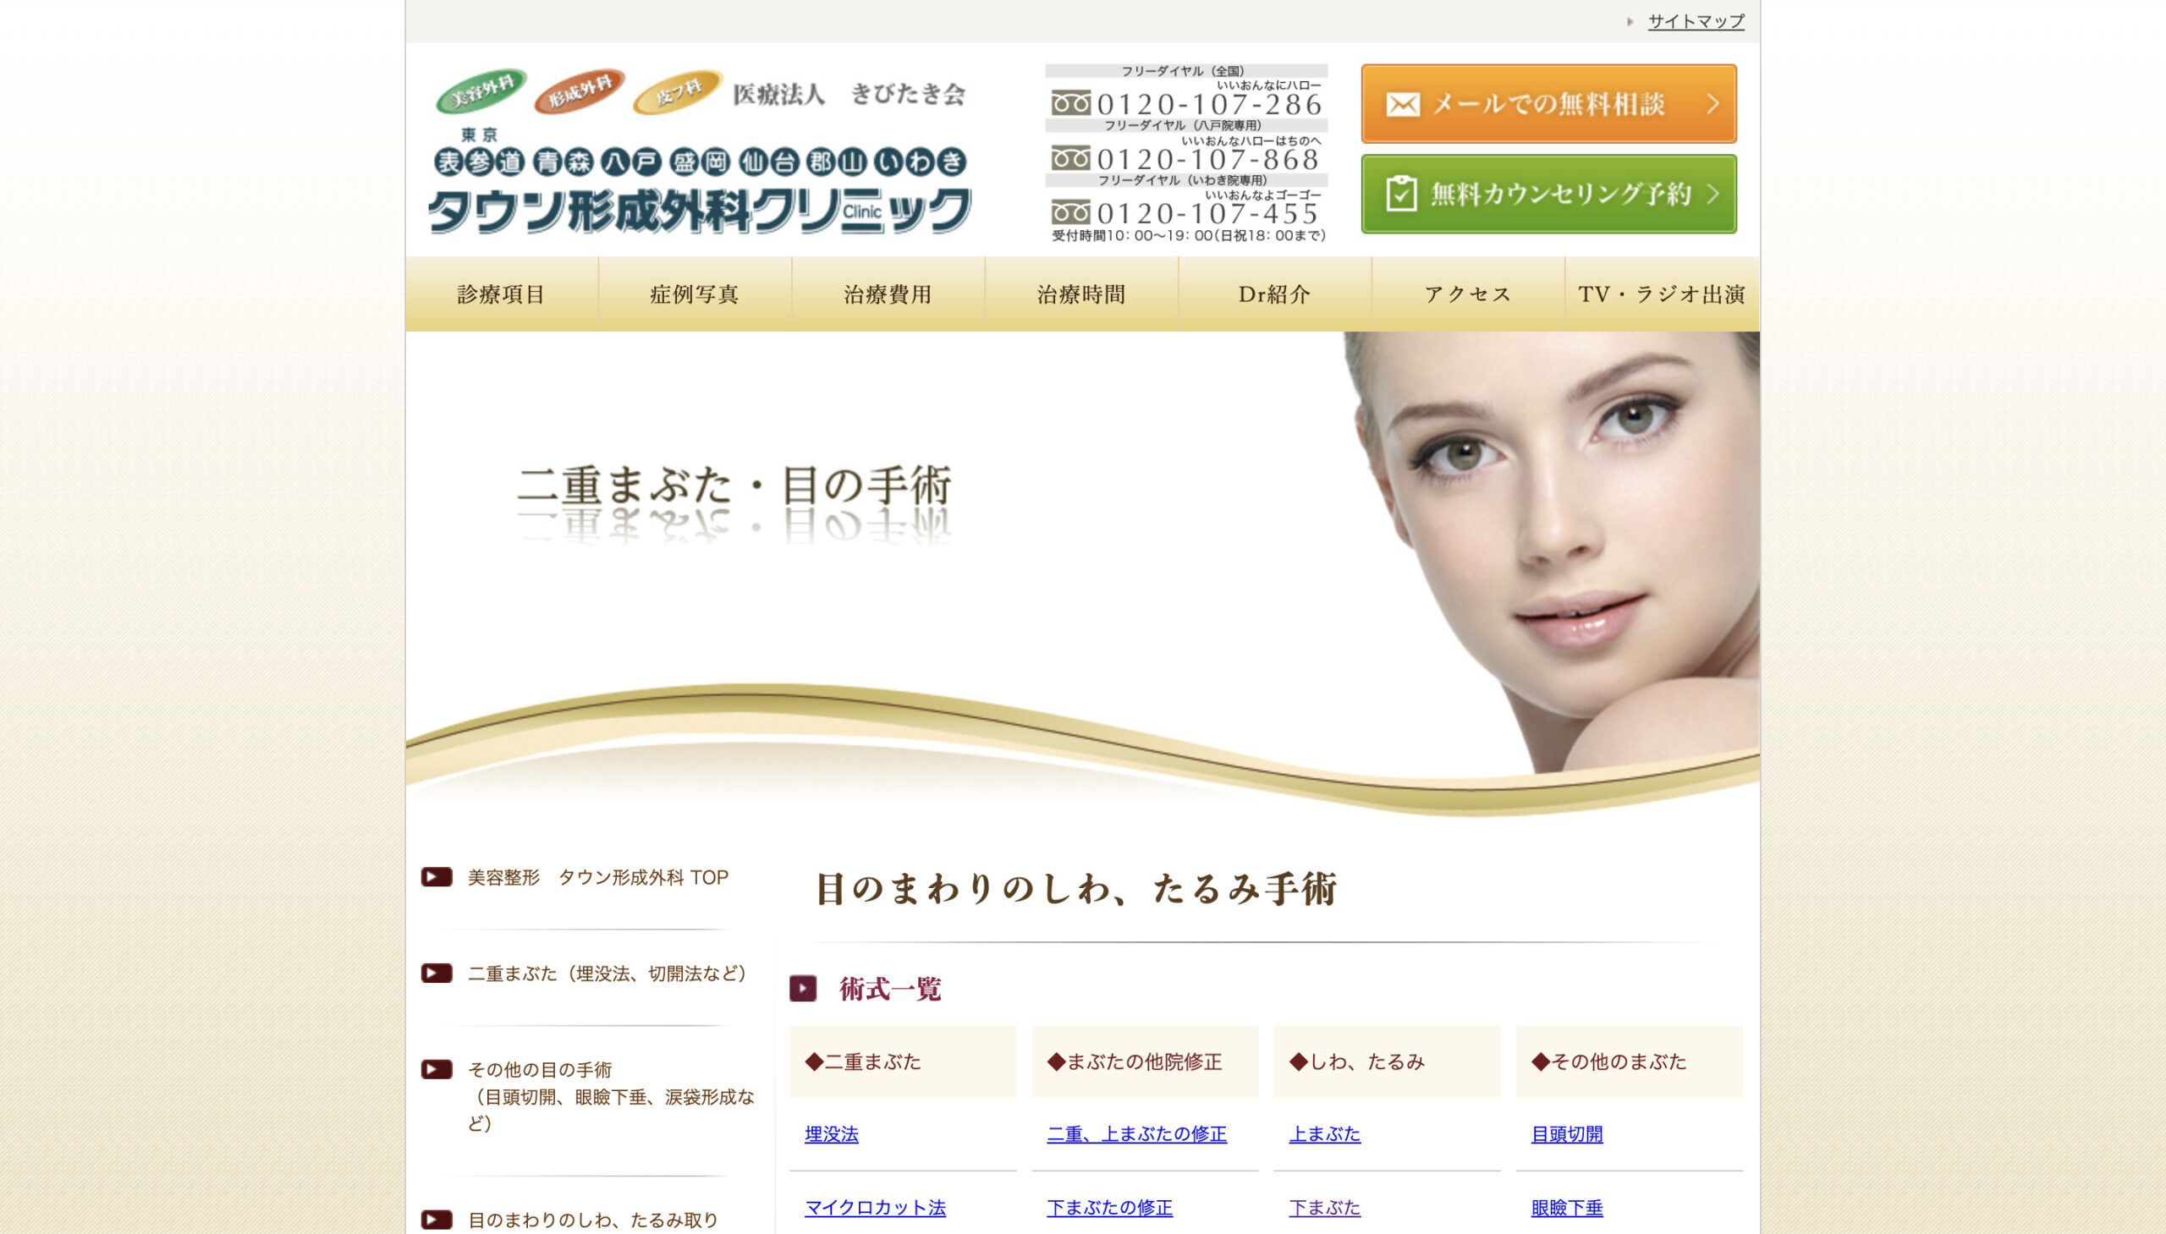Go to the 症例写真 menu item

[695, 294]
